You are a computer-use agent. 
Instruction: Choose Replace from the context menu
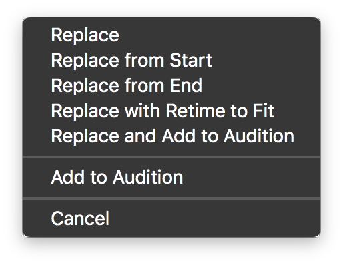tap(171, 35)
